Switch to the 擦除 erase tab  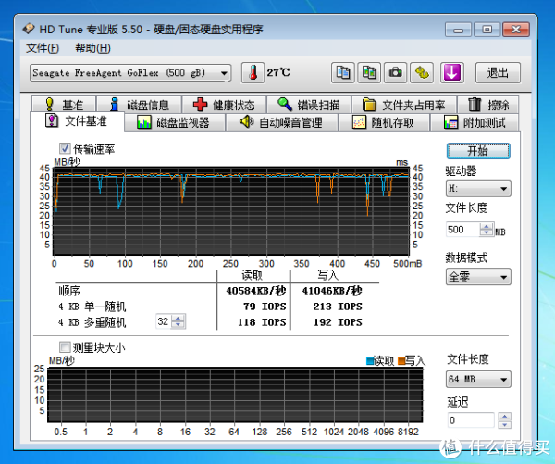coord(488,105)
